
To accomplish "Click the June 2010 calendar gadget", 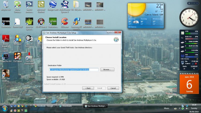I will click(x=189, y=84).
